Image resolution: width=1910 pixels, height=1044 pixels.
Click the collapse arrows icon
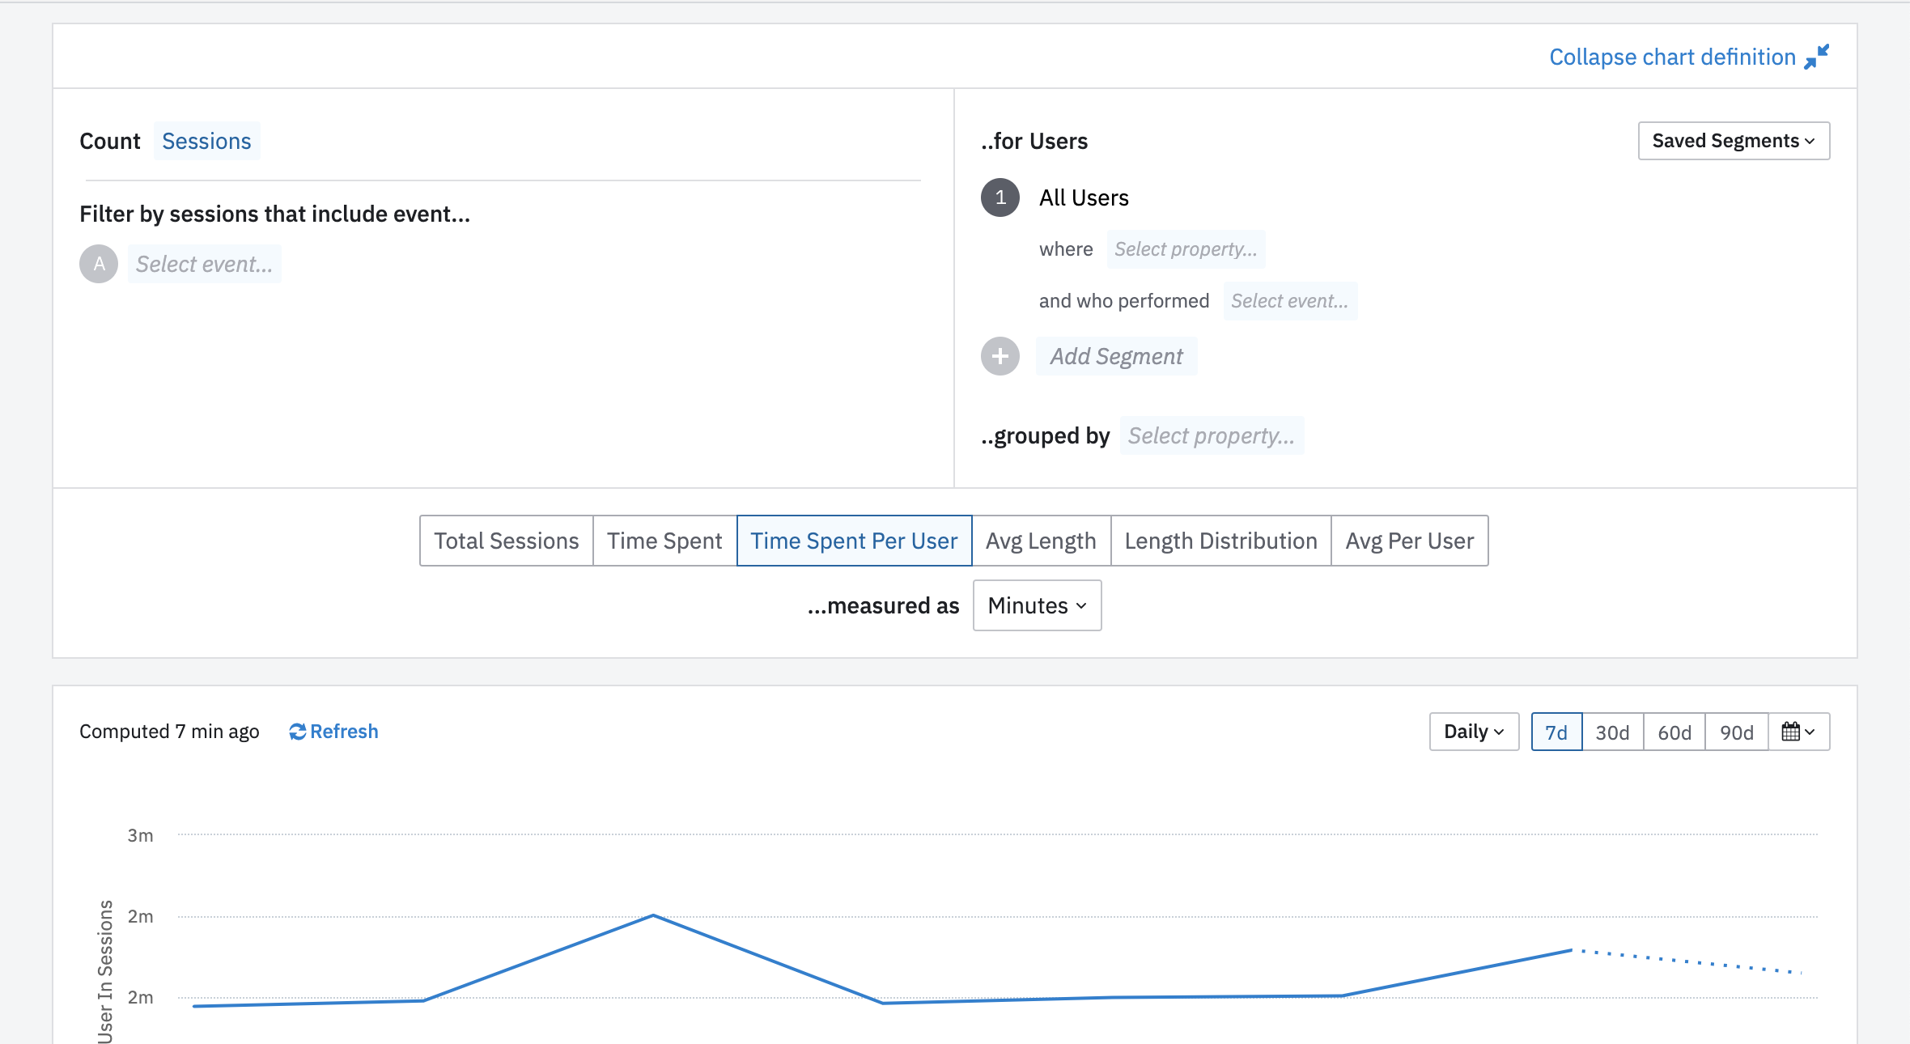(x=1817, y=57)
